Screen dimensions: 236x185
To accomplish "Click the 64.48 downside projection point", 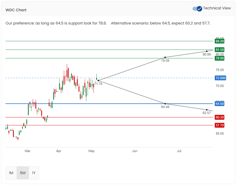I will tap(165, 103).
